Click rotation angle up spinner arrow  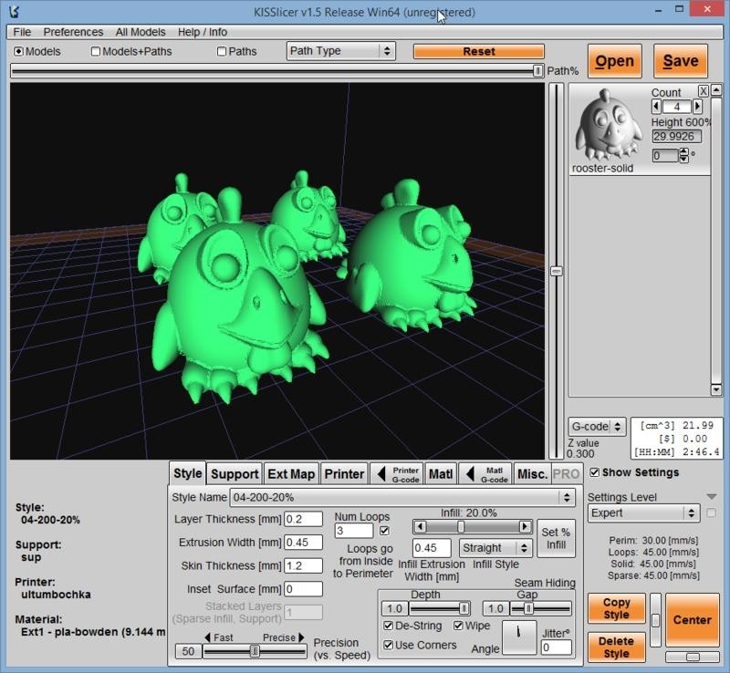684,152
